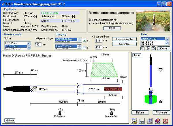173x126 pixels.
Task: Open the INFO dialog
Action: 112,28
